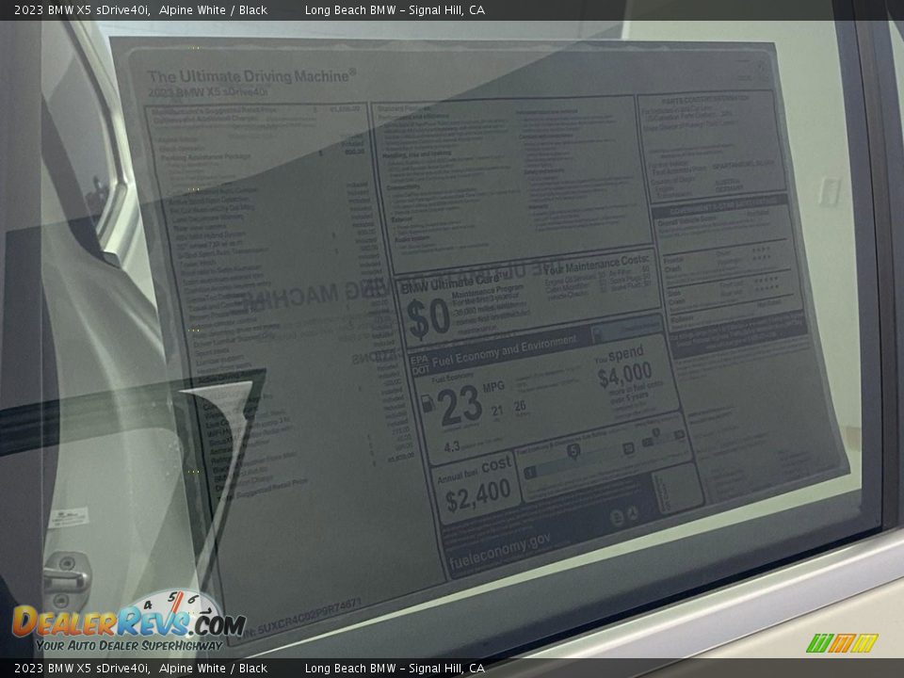904x678 pixels.
Task: Click the "4.3" gallons per 100 miles value
Action: pos(452,446)
